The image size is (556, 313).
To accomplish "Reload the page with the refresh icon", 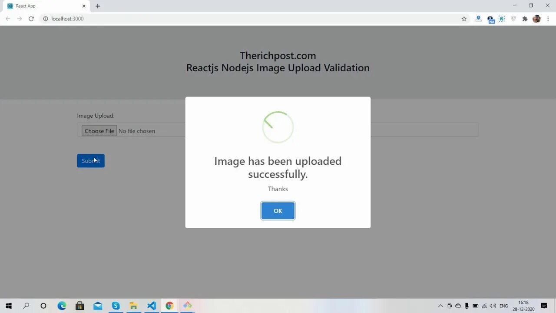I will 31,19.
